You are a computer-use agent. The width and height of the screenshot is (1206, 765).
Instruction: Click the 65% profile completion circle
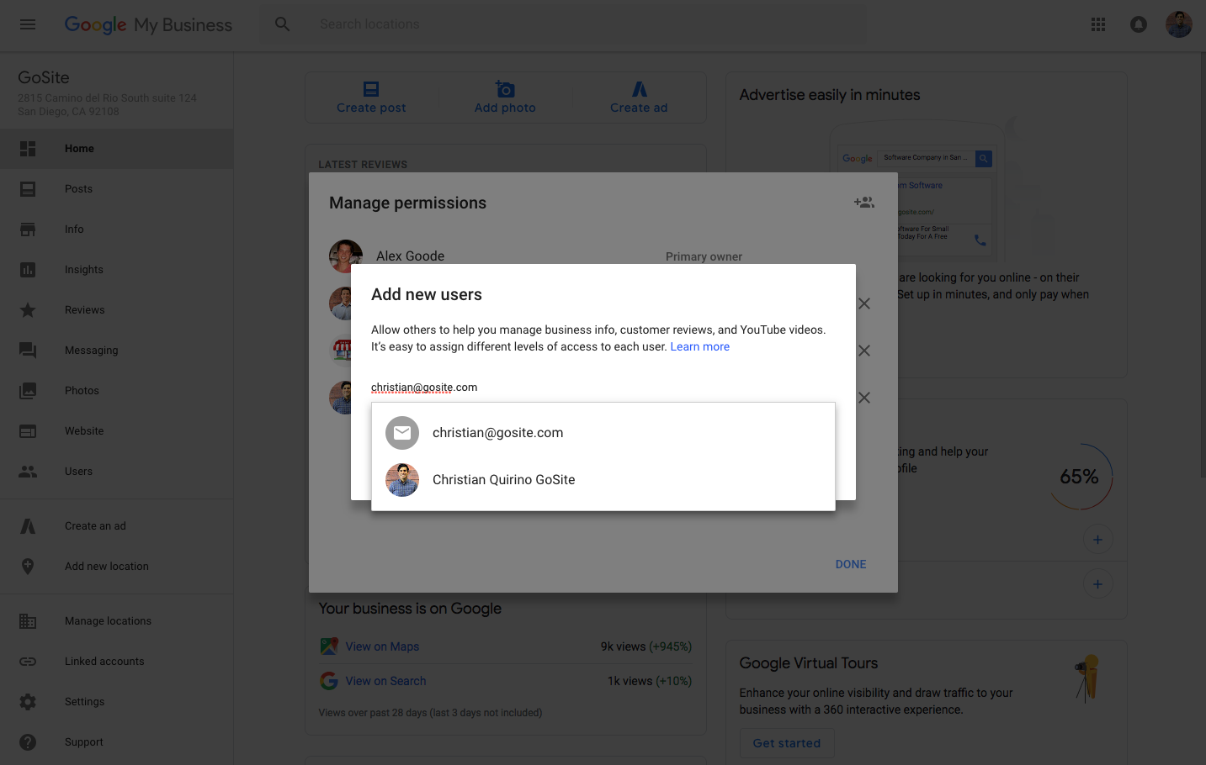click(x=1080, y=477)
